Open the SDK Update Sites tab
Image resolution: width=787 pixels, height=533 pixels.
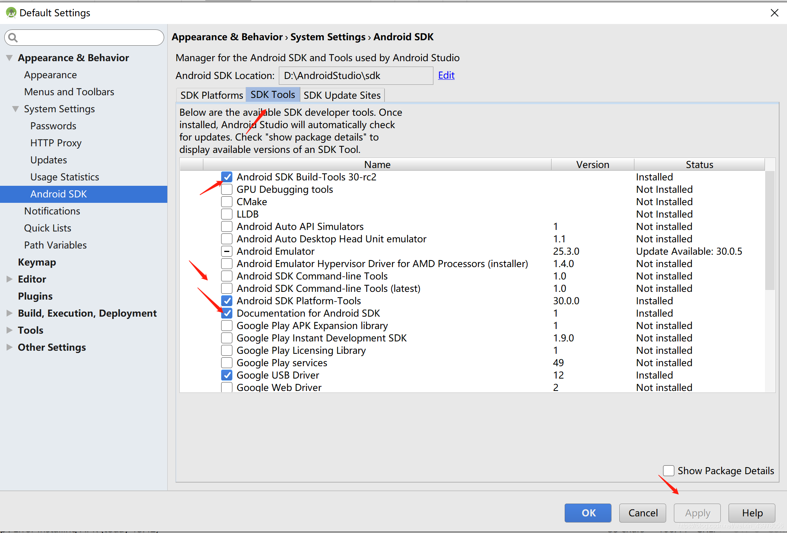tap(342, 95)
